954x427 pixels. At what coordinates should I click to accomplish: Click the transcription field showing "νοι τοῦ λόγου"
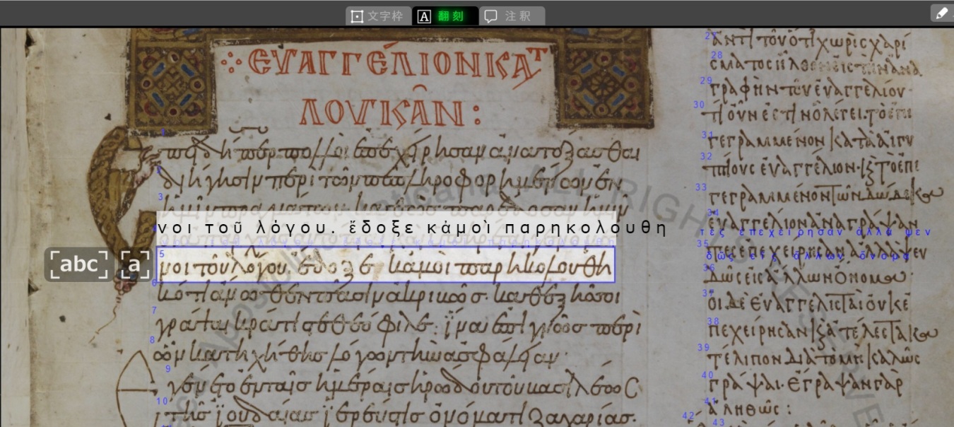pos(410,226)
